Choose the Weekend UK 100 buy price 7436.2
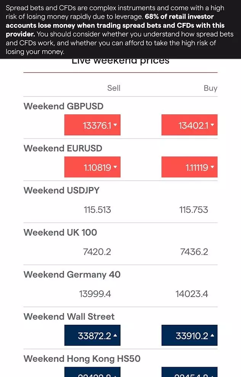Screen dimensions: 241x377 [x=194, y=252]
